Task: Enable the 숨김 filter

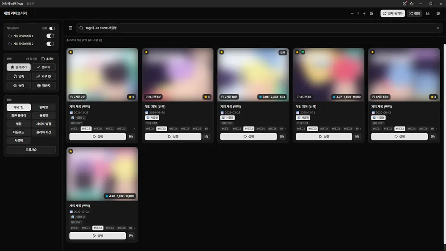Action: (x=18, y=85)
